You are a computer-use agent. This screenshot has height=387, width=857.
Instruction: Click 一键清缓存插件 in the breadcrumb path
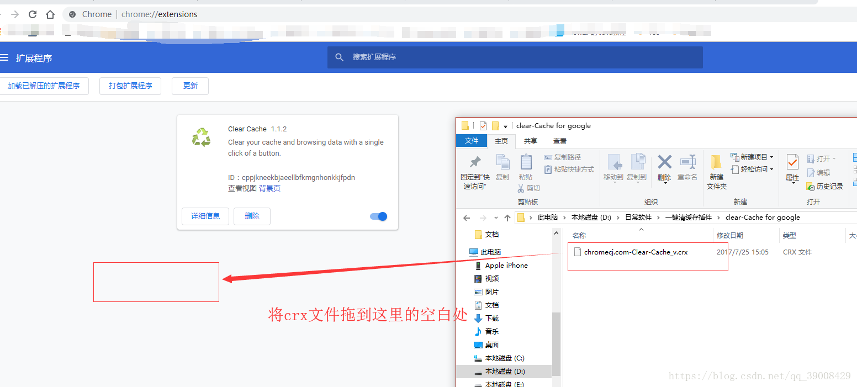(689, 218)
